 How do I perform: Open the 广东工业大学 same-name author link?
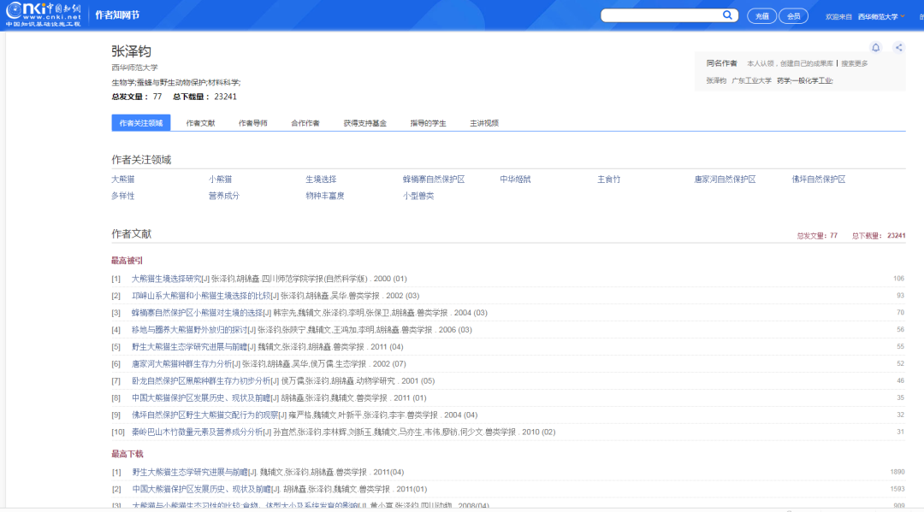750,80
